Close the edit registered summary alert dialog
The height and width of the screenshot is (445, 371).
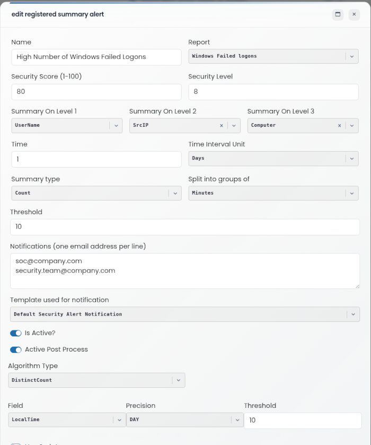pyautogui.click(x=354, y=14)
